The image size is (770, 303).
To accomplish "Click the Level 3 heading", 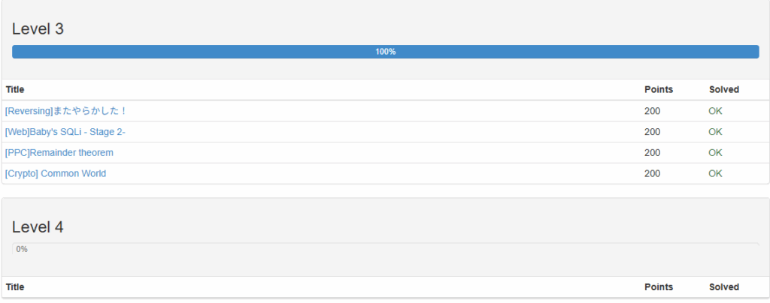I will pos(38,29).
